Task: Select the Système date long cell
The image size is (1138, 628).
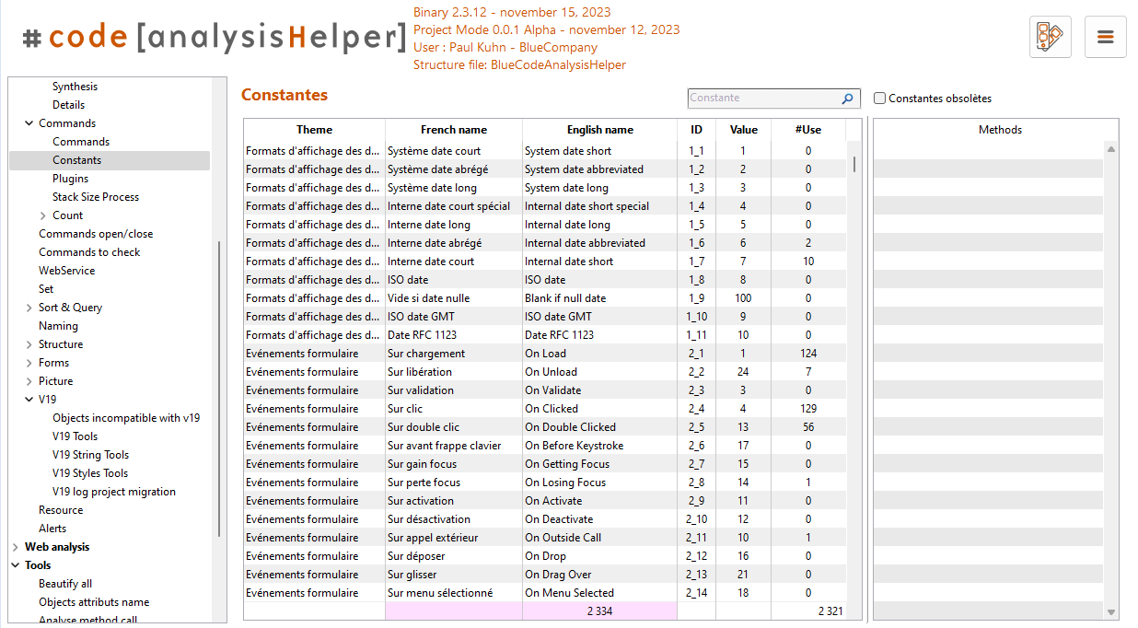Action: (x=454, y=188)
